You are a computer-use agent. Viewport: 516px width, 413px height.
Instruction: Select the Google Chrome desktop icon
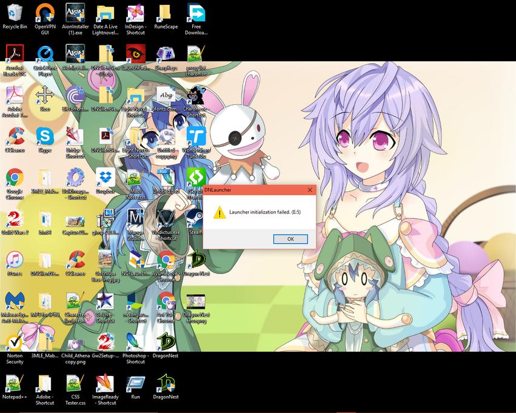pos(15,177)
